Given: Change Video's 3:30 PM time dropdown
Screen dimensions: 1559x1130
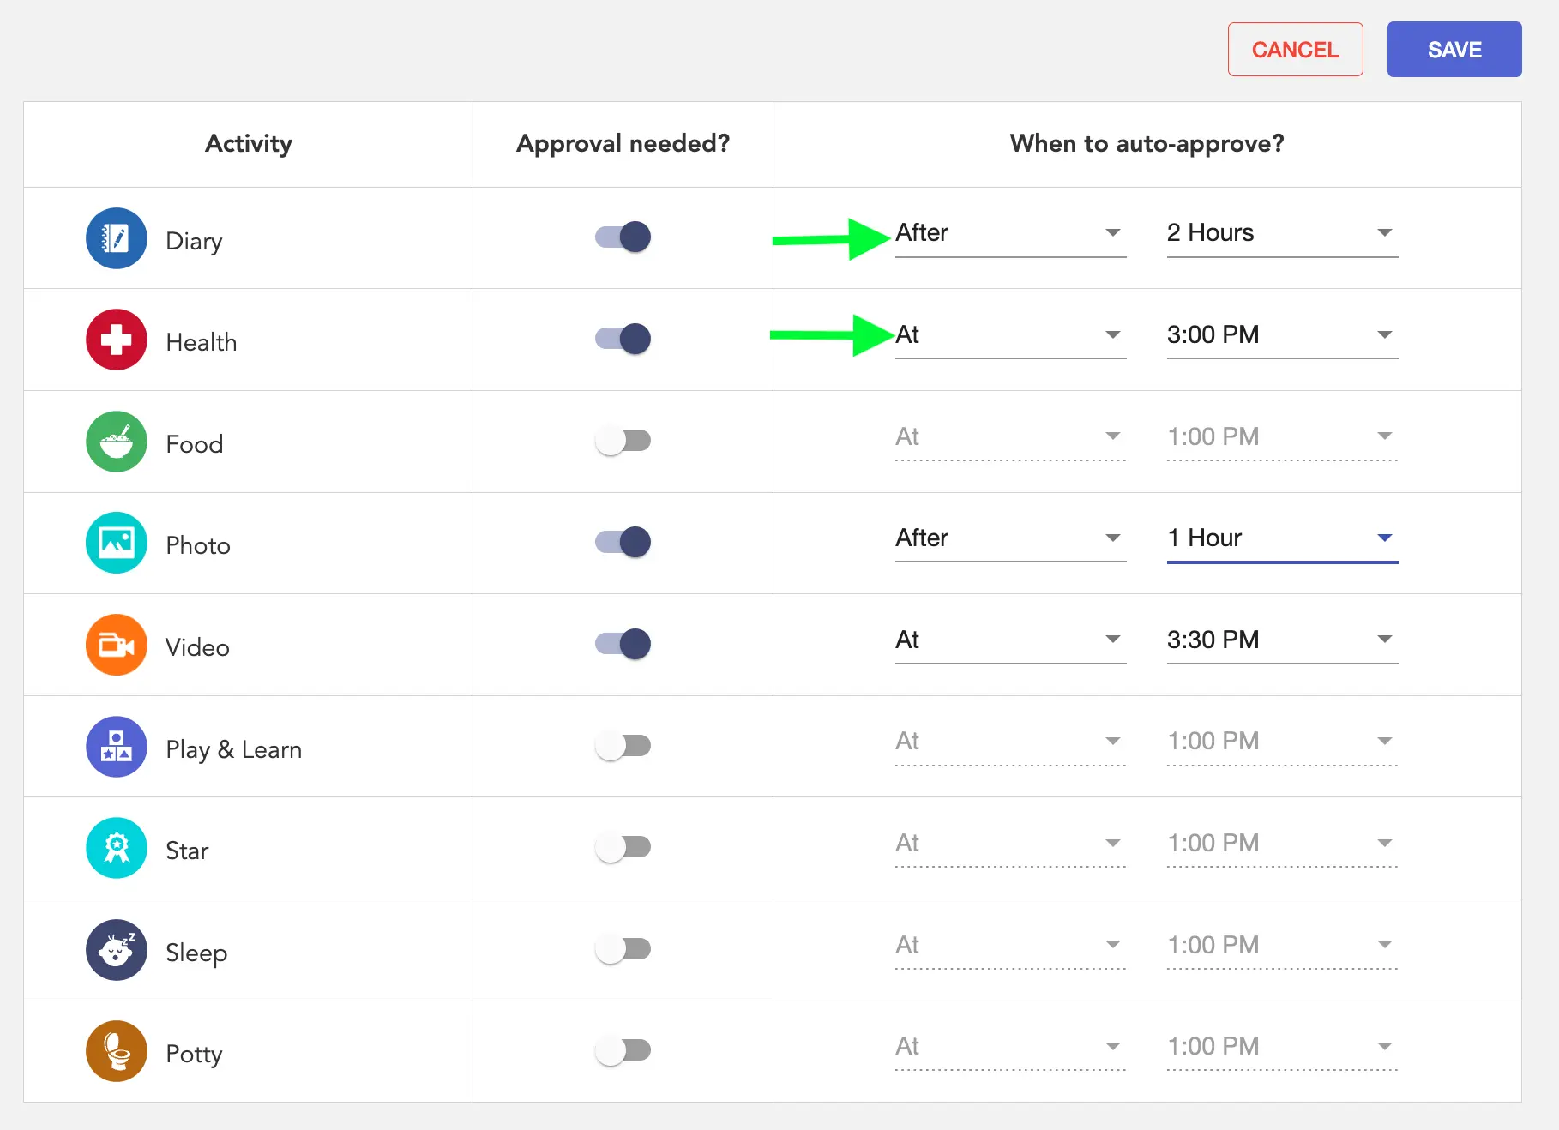Looking at the screenshot, I should coord(1282,640).
